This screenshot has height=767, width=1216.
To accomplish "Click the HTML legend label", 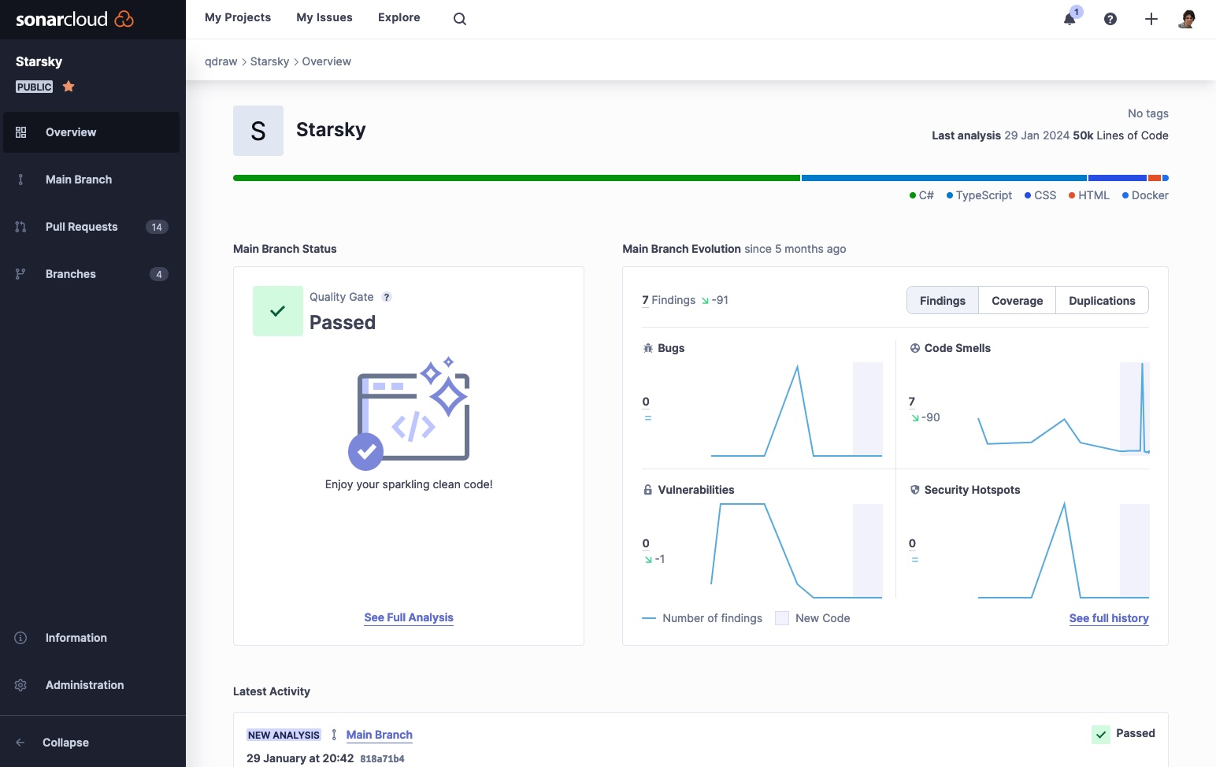I will (1089, 195).
